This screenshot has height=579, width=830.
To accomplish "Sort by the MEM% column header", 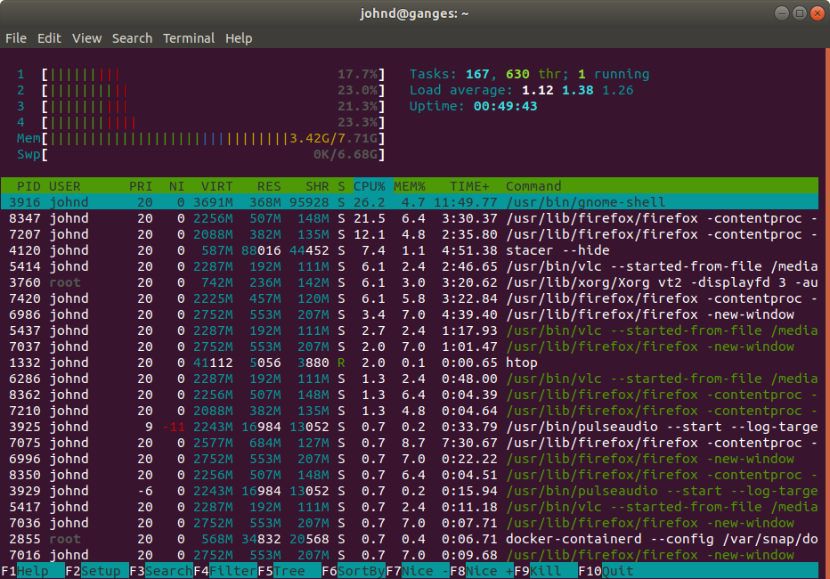I will point(409,186).
